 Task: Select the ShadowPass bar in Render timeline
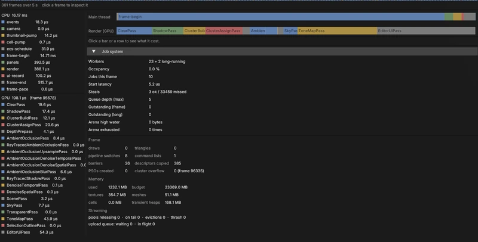click(168, 31)
